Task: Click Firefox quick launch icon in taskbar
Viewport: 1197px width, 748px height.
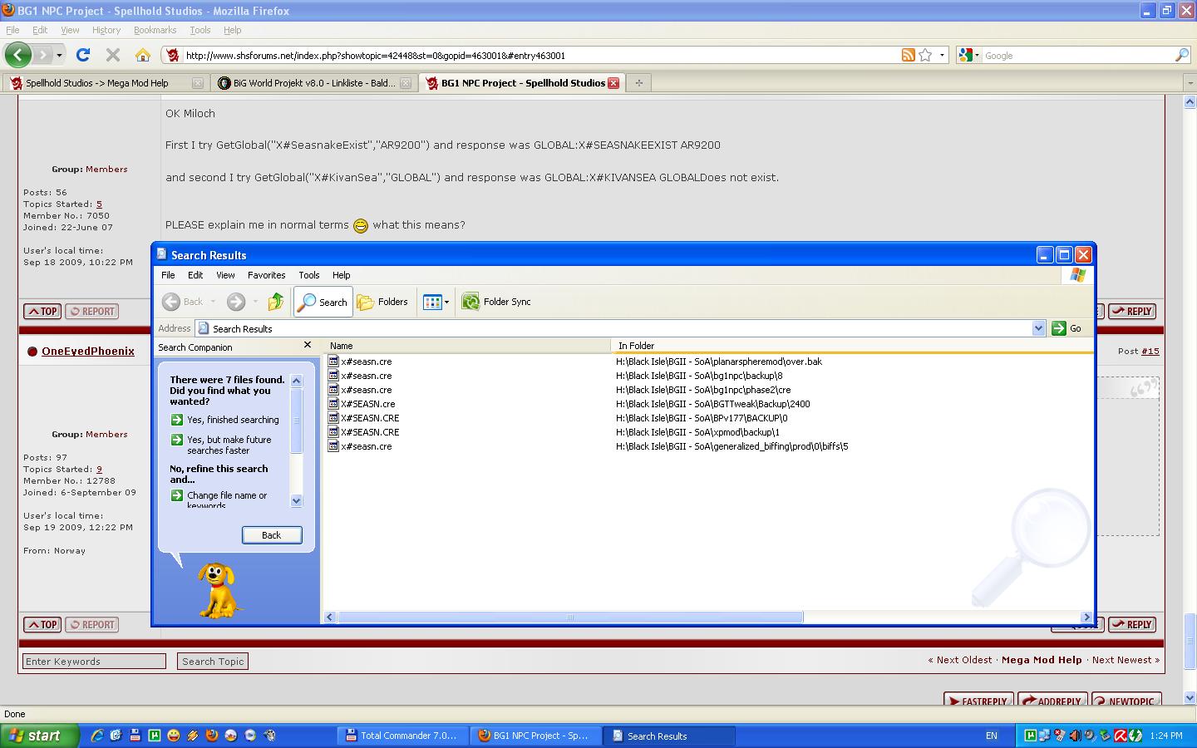Action: pos(212,736)
